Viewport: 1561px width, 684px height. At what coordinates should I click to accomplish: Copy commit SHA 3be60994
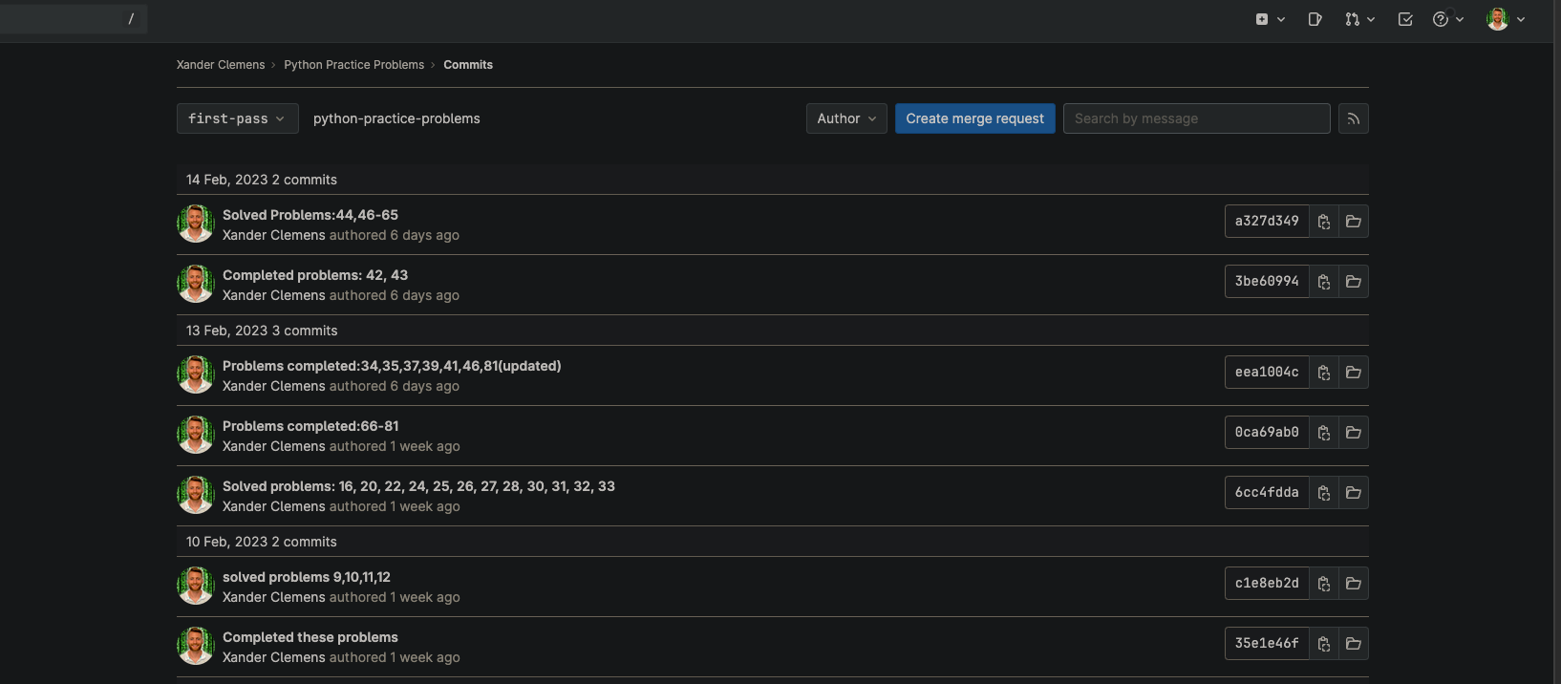click(x=1324, y=282)
